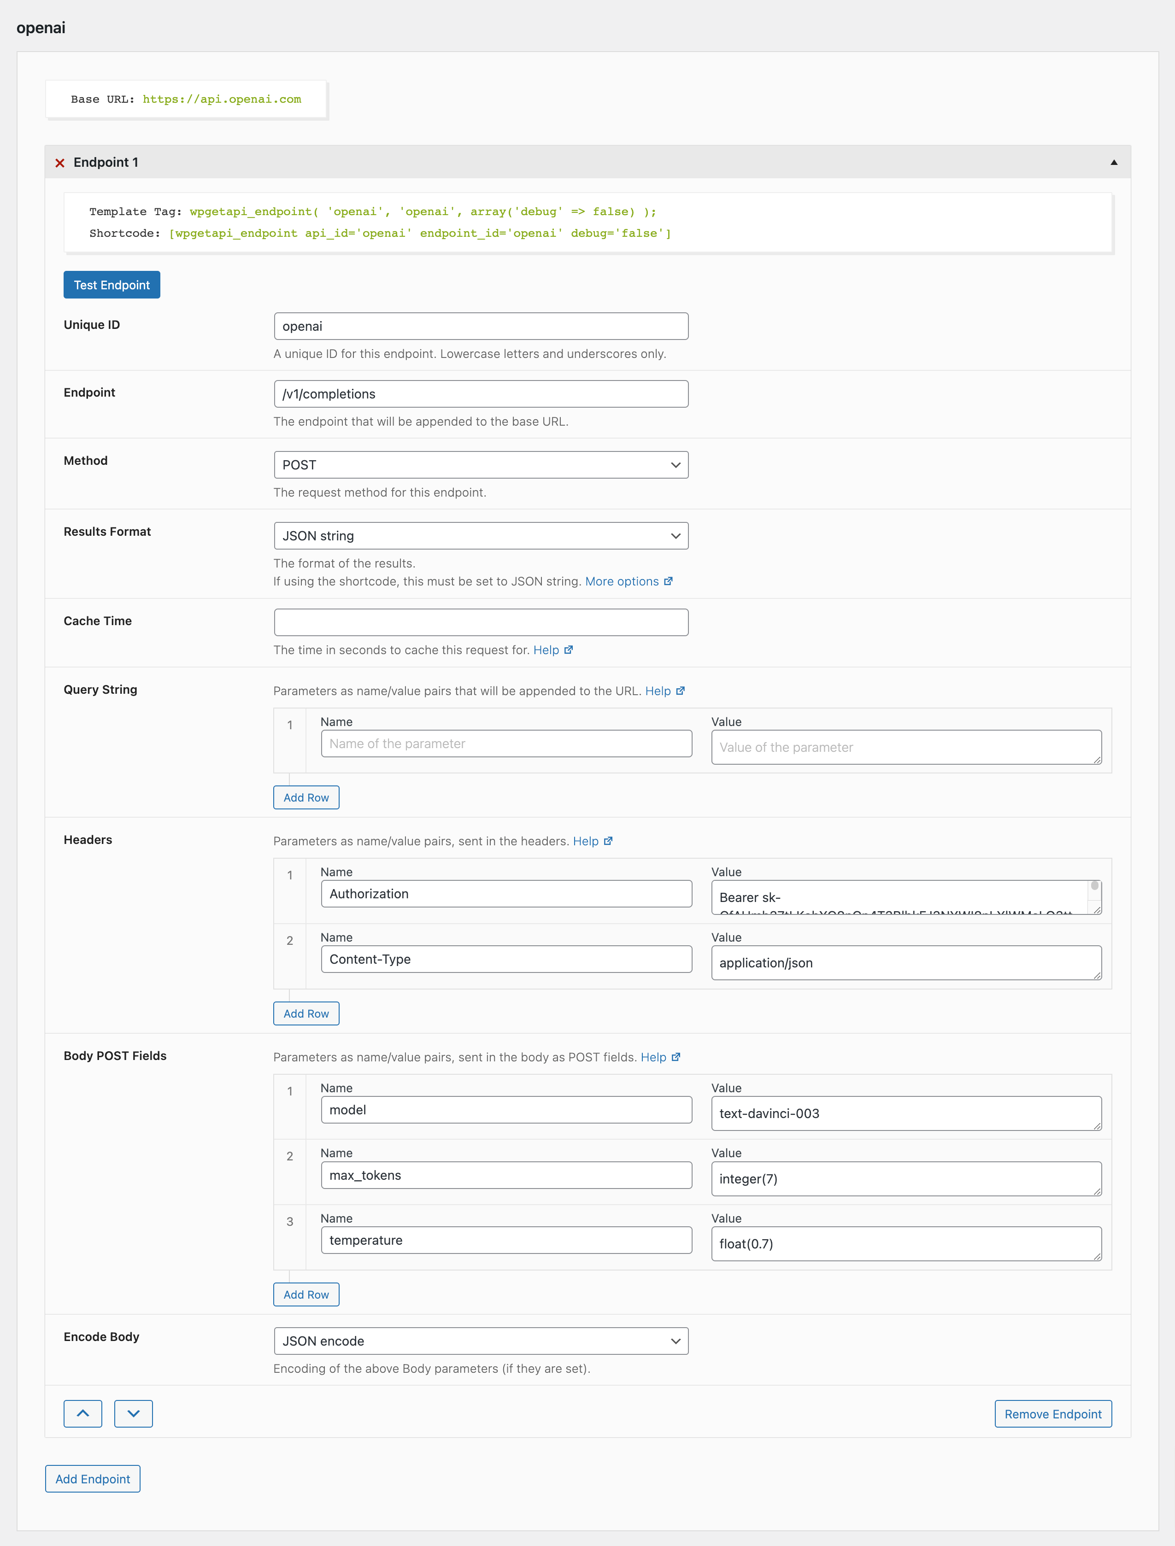Click the Remove Endpoint button
This screenshot has width=1175, height=1546.
[x=1052, y=1414]
